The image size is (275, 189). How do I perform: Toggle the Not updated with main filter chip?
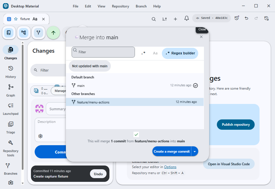(90, 66)
